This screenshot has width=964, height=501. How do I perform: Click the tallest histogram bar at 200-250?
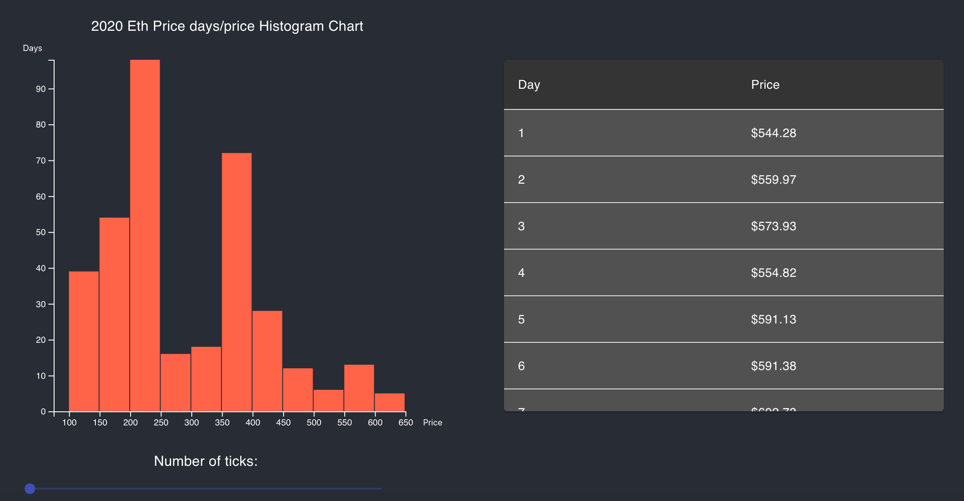point(145,236)
